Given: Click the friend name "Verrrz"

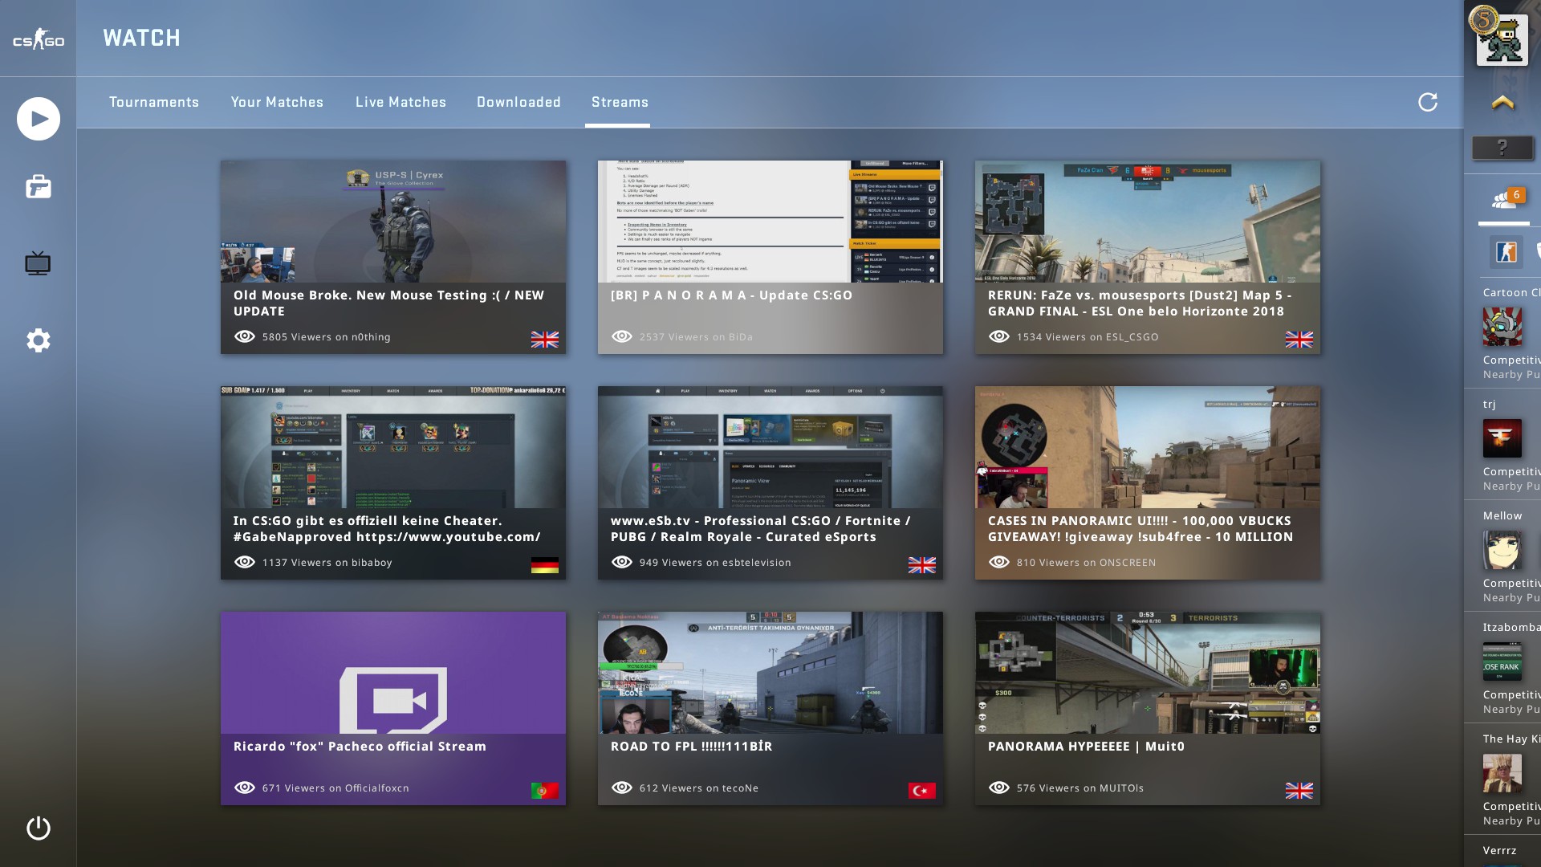Looking at the screenshot, I should click(x=1500, y=851).
